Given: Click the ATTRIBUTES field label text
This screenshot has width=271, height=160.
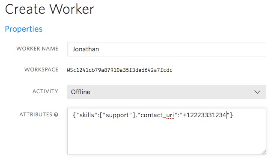Looking at the screenshot, I should (x=36, y=115).
